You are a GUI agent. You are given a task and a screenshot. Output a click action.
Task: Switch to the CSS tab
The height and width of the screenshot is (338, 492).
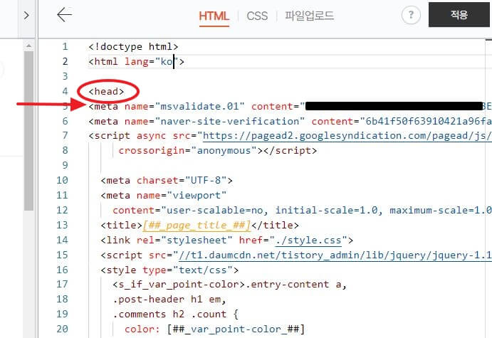[257, 16]
